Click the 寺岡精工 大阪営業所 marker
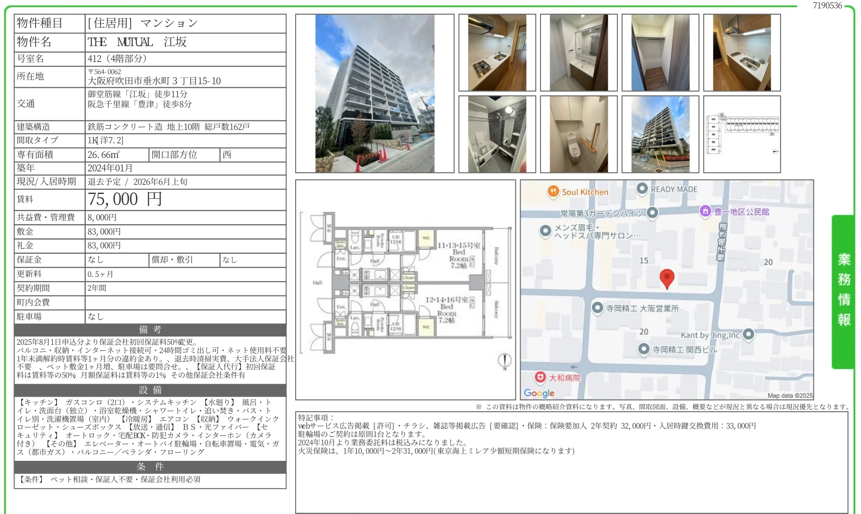Screen dimensions: 861x514 point(597,308)
